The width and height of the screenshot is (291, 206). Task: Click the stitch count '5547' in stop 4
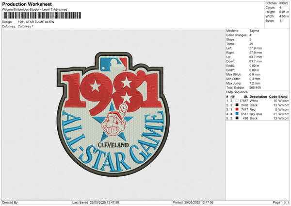[244, 114]
